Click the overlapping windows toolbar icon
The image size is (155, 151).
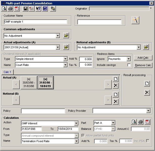[53, 9]
